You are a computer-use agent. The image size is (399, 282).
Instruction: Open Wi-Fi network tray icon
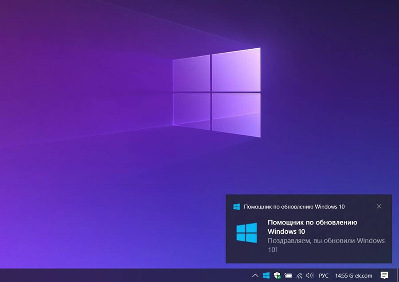(300, 275)
